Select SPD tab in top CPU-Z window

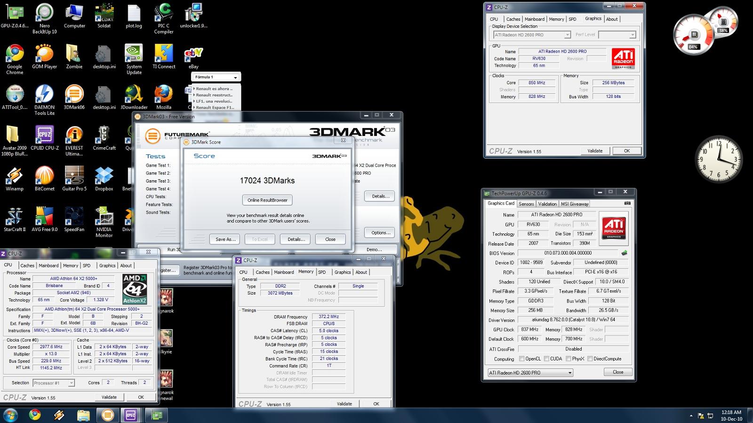pos(572,19)
